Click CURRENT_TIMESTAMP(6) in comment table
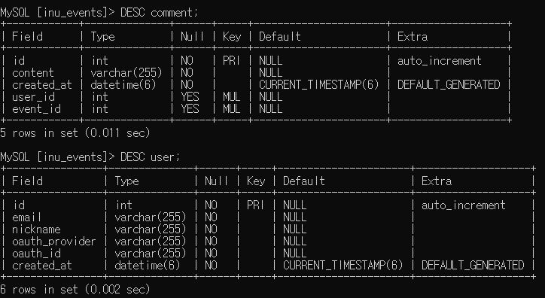 point(318,85)
